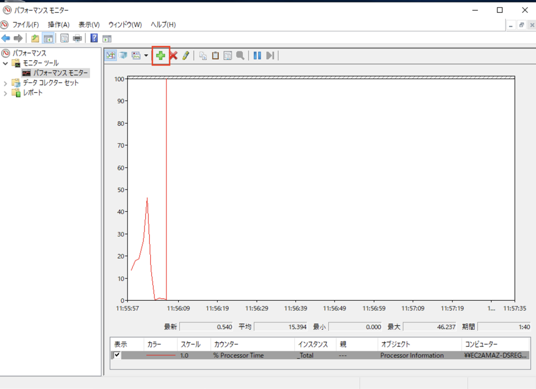
Task: Navigate back with the blue back arrow
Action: click(5, 38)
